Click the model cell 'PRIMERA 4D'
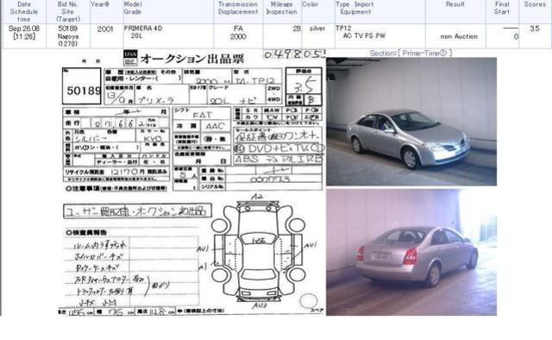Screen dimensions: 552x340 tap(143, 28)
